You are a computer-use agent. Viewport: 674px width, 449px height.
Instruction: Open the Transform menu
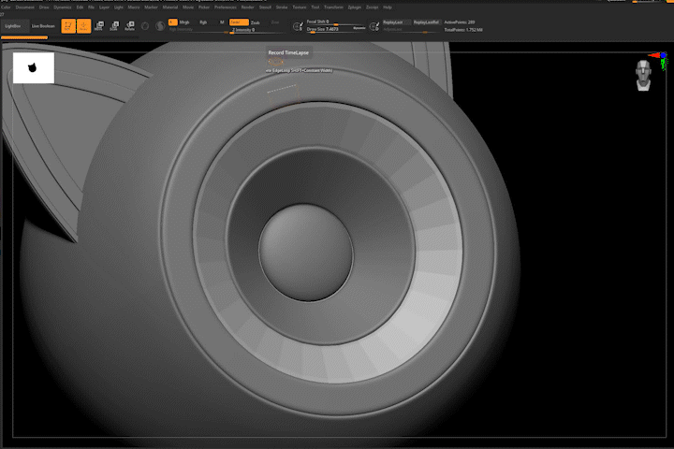click(x=334, y=7)
